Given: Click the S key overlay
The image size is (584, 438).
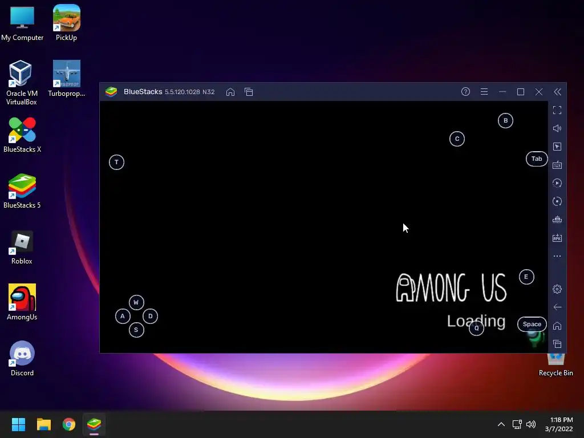Looking at the screenshot, I should coord(136,330).
